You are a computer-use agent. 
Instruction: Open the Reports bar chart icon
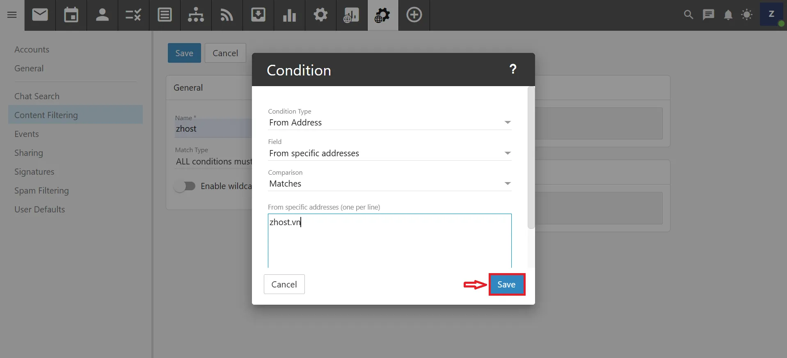[289, 15]
